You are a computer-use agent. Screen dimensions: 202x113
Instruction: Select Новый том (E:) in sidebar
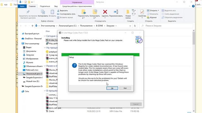click(31, 81)
